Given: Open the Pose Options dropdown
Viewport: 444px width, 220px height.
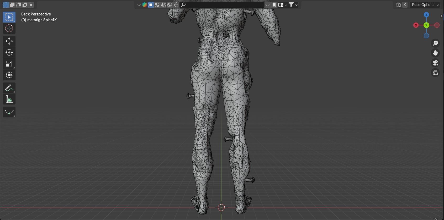Looking at the screenshot, I should coord(425,5).
